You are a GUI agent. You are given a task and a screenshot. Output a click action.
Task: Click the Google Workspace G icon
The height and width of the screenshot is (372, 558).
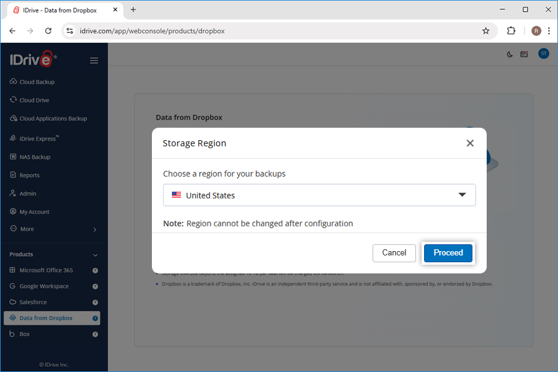(x=12, y=286)
